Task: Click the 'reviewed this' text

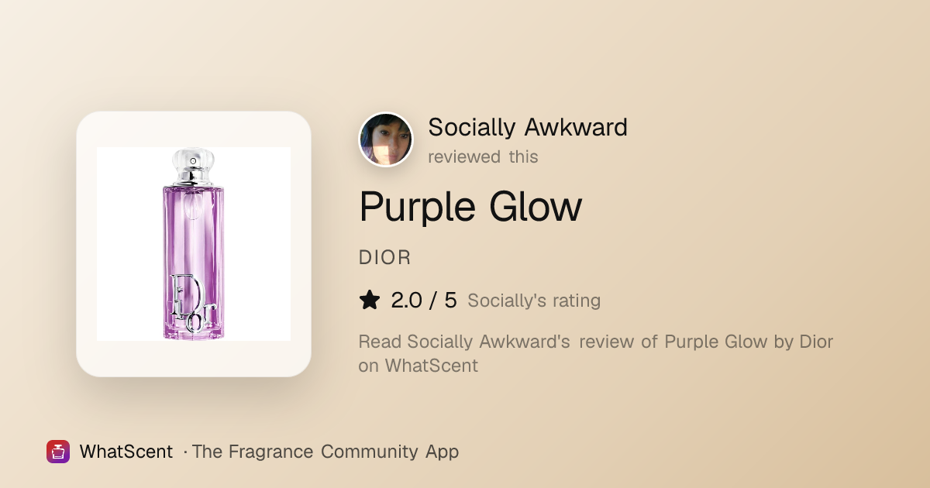Action: pyautogui.click(x=483, y=156)
